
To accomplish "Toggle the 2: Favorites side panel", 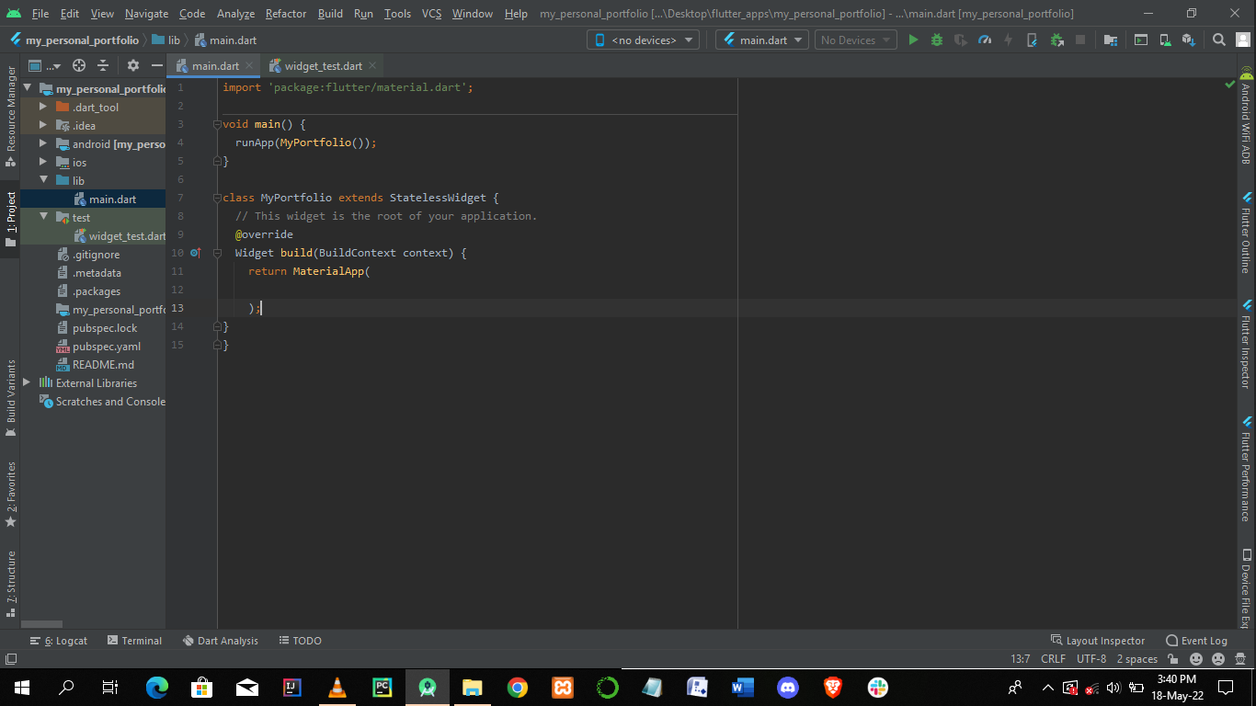I will tap(11, 494).
